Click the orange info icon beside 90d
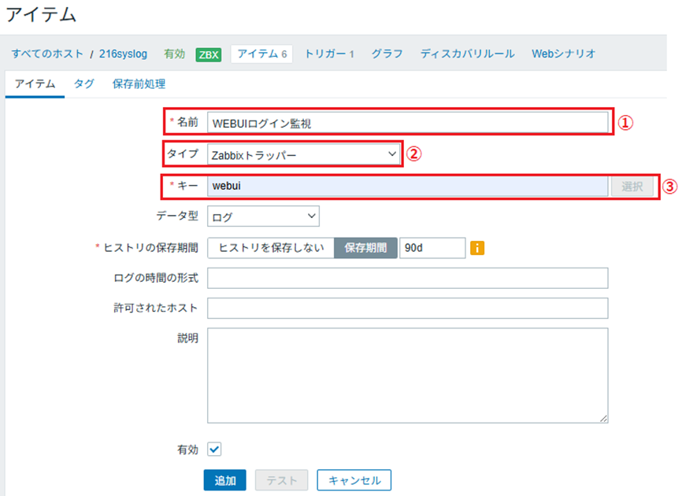 (477, 248)
